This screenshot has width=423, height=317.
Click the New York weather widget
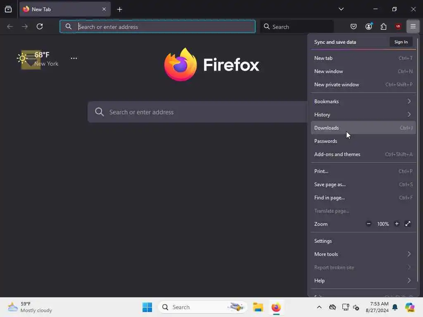pyautogui.click(x=38, y=59)
